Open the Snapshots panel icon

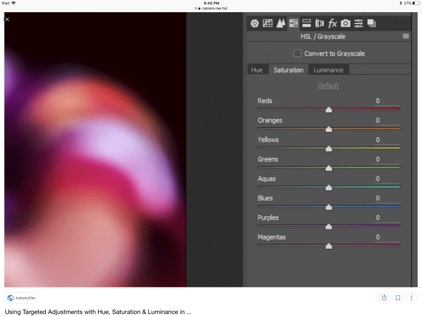[x=371, y=23]
